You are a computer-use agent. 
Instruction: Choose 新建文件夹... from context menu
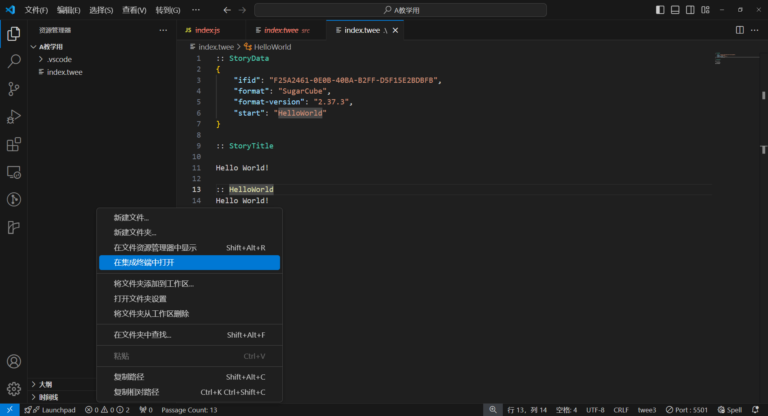point(190,232)
